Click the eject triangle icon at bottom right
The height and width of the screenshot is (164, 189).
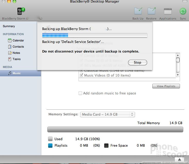tap(179, 160)
